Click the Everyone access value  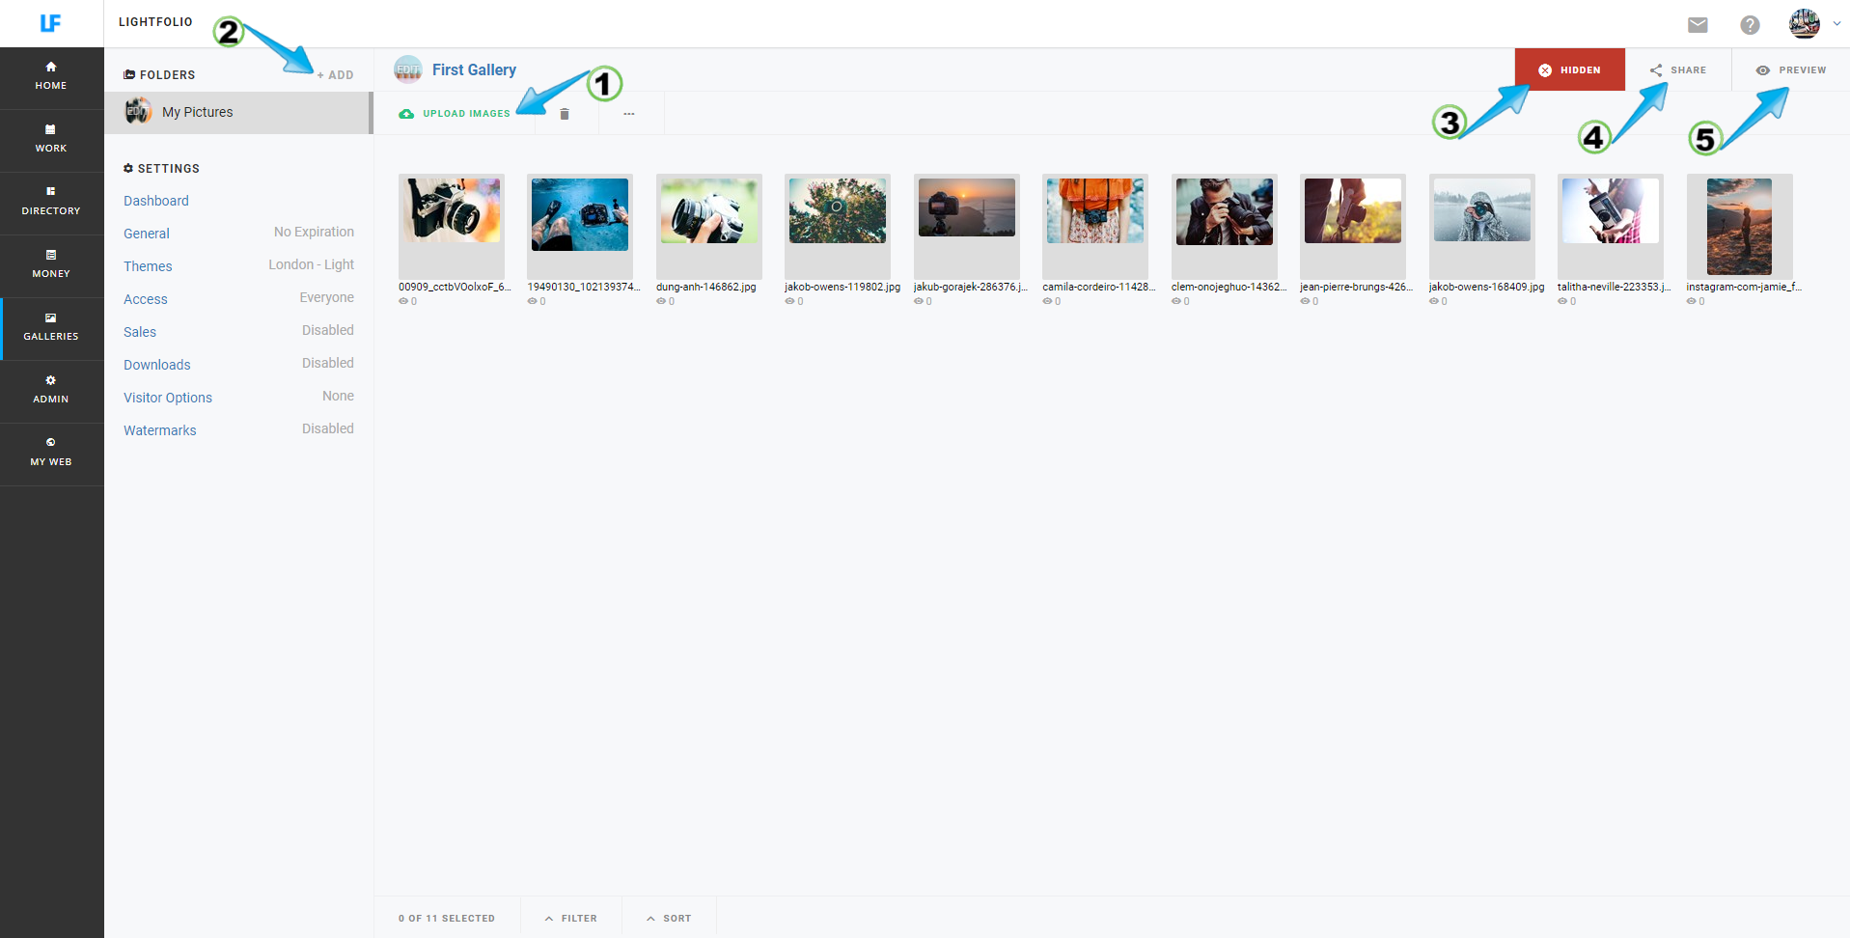pos(326,297)
